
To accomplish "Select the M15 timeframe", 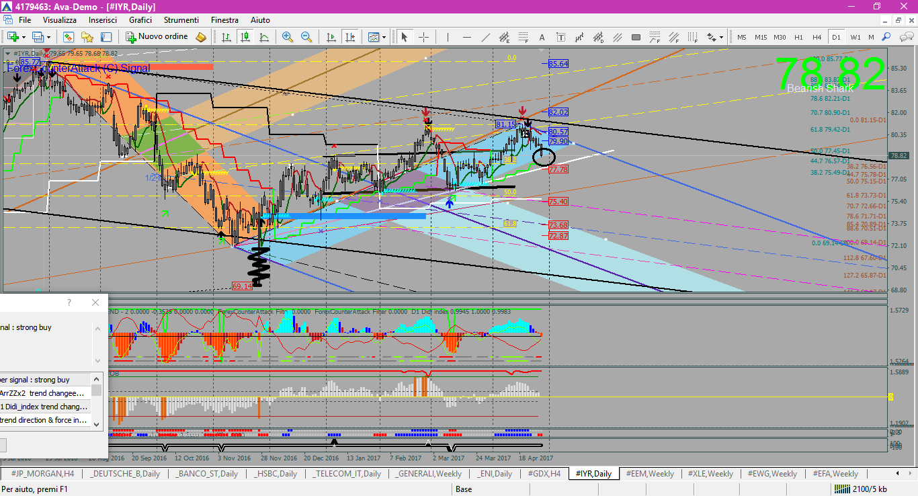I will pyautogui.click(x=761, y=37).
